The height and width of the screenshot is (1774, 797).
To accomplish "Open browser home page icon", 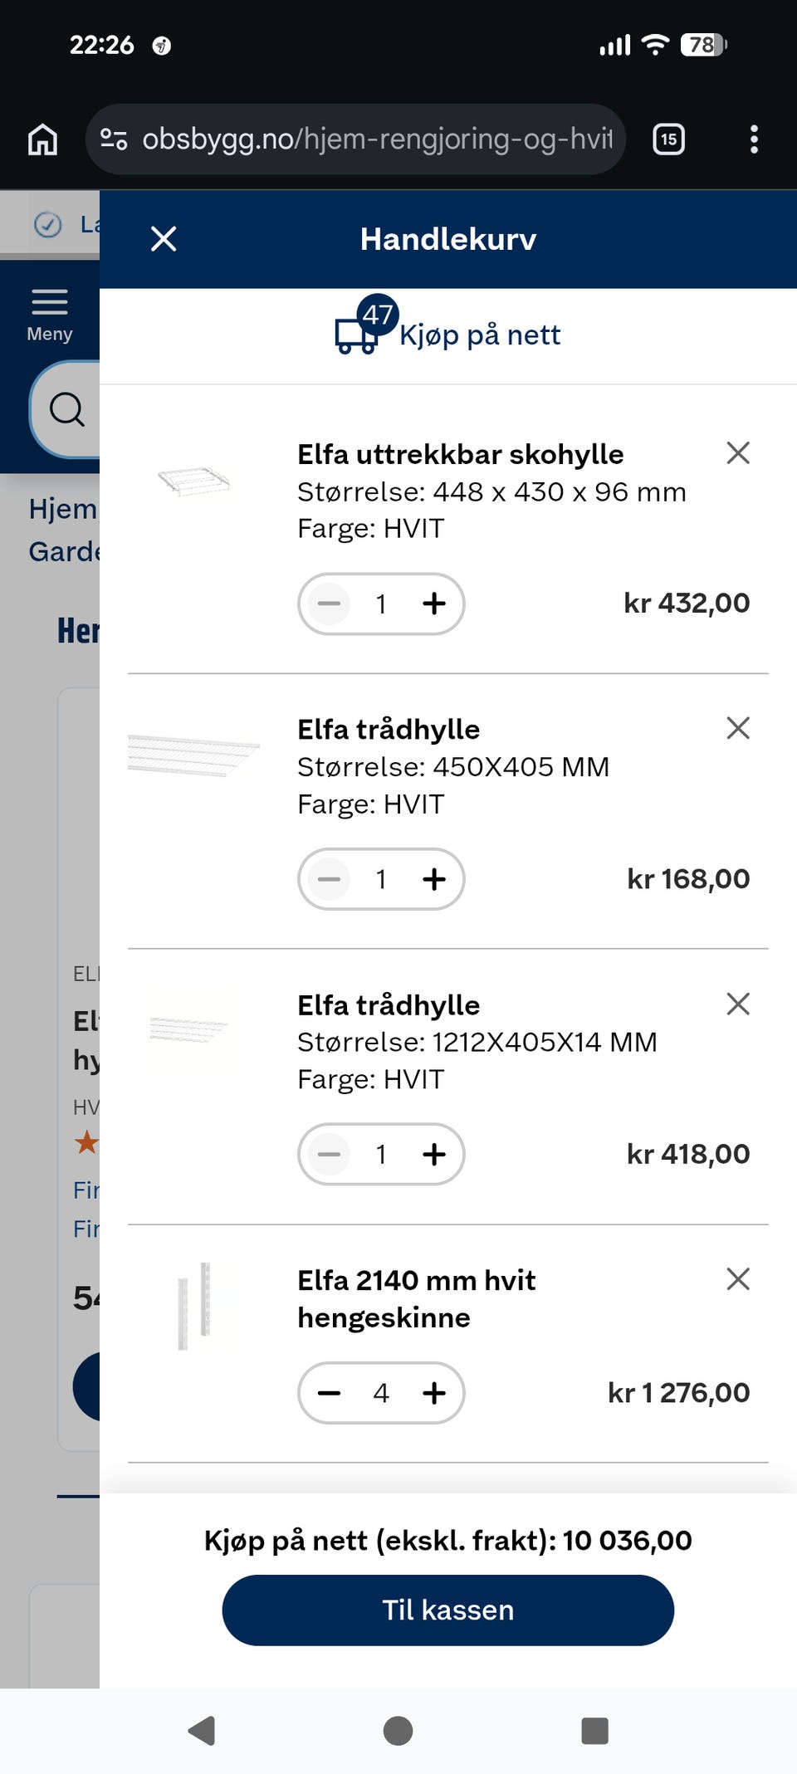I will 43,139.
